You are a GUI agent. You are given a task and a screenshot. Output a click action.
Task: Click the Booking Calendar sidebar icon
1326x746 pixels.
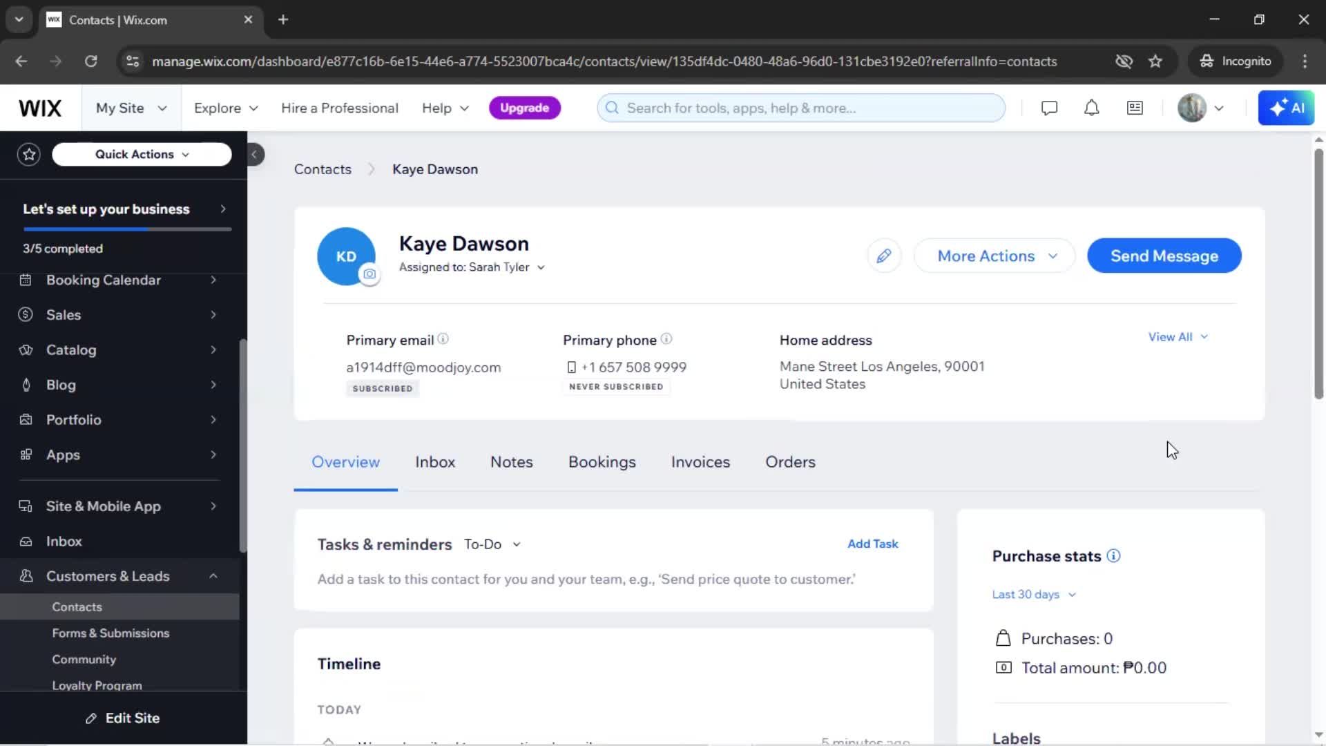[x=26, y=280]
